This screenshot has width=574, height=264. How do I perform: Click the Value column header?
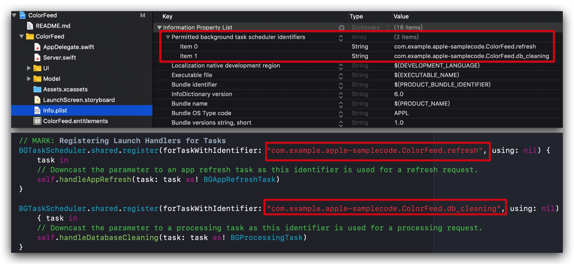pos(401,16)
